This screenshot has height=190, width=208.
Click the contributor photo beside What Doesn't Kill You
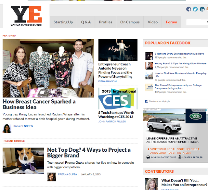[152, 184]
